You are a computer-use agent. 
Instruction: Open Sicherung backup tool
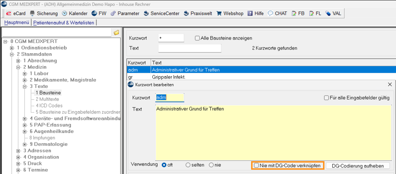pyautogui.click(x=33, y=13)
